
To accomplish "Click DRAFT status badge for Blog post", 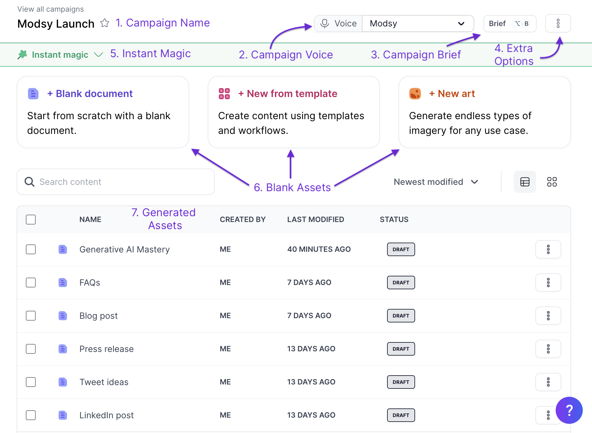I will click(401, 316).
